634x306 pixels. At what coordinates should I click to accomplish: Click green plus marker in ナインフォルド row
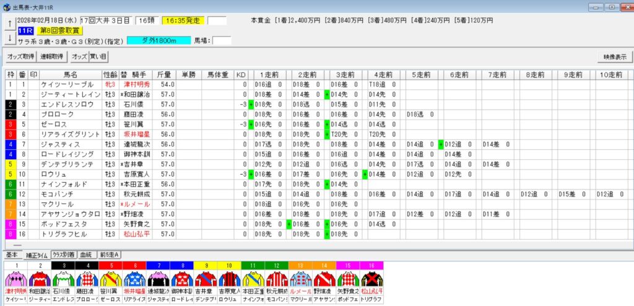coord(327,184)
